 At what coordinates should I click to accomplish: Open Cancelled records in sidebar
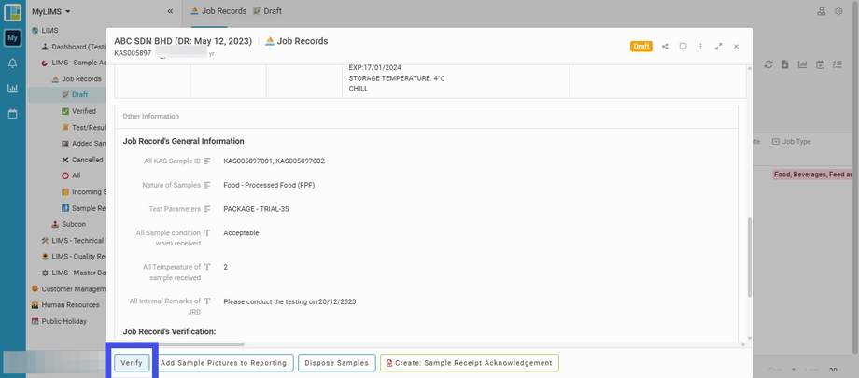click(82, 160)
